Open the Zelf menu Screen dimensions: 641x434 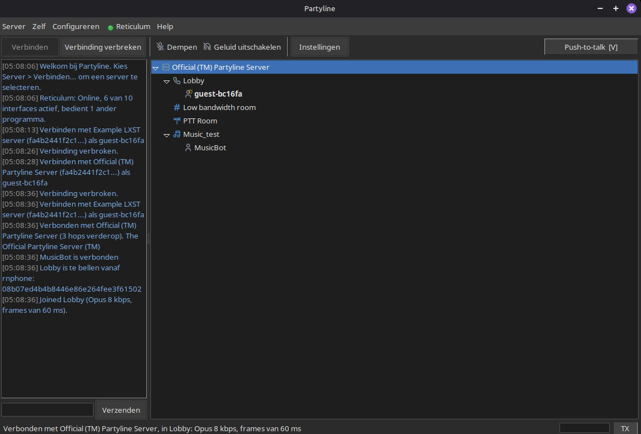pyautogui.click(x=39, y=27)
